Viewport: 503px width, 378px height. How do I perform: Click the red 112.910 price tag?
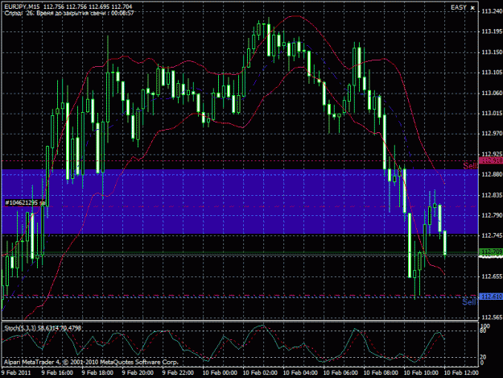(x=491, y=160)
